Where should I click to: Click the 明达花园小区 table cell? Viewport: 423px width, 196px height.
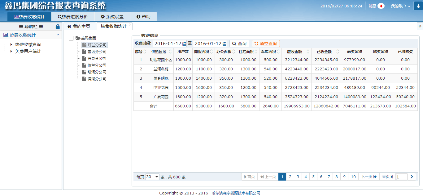pyautogui.click(x=161, y=60)
